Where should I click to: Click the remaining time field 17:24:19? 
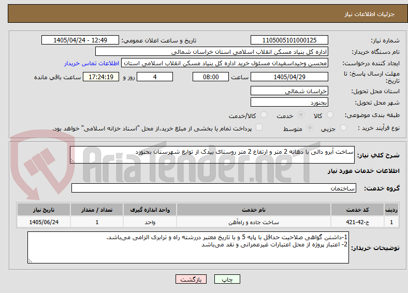click(101, 77)
